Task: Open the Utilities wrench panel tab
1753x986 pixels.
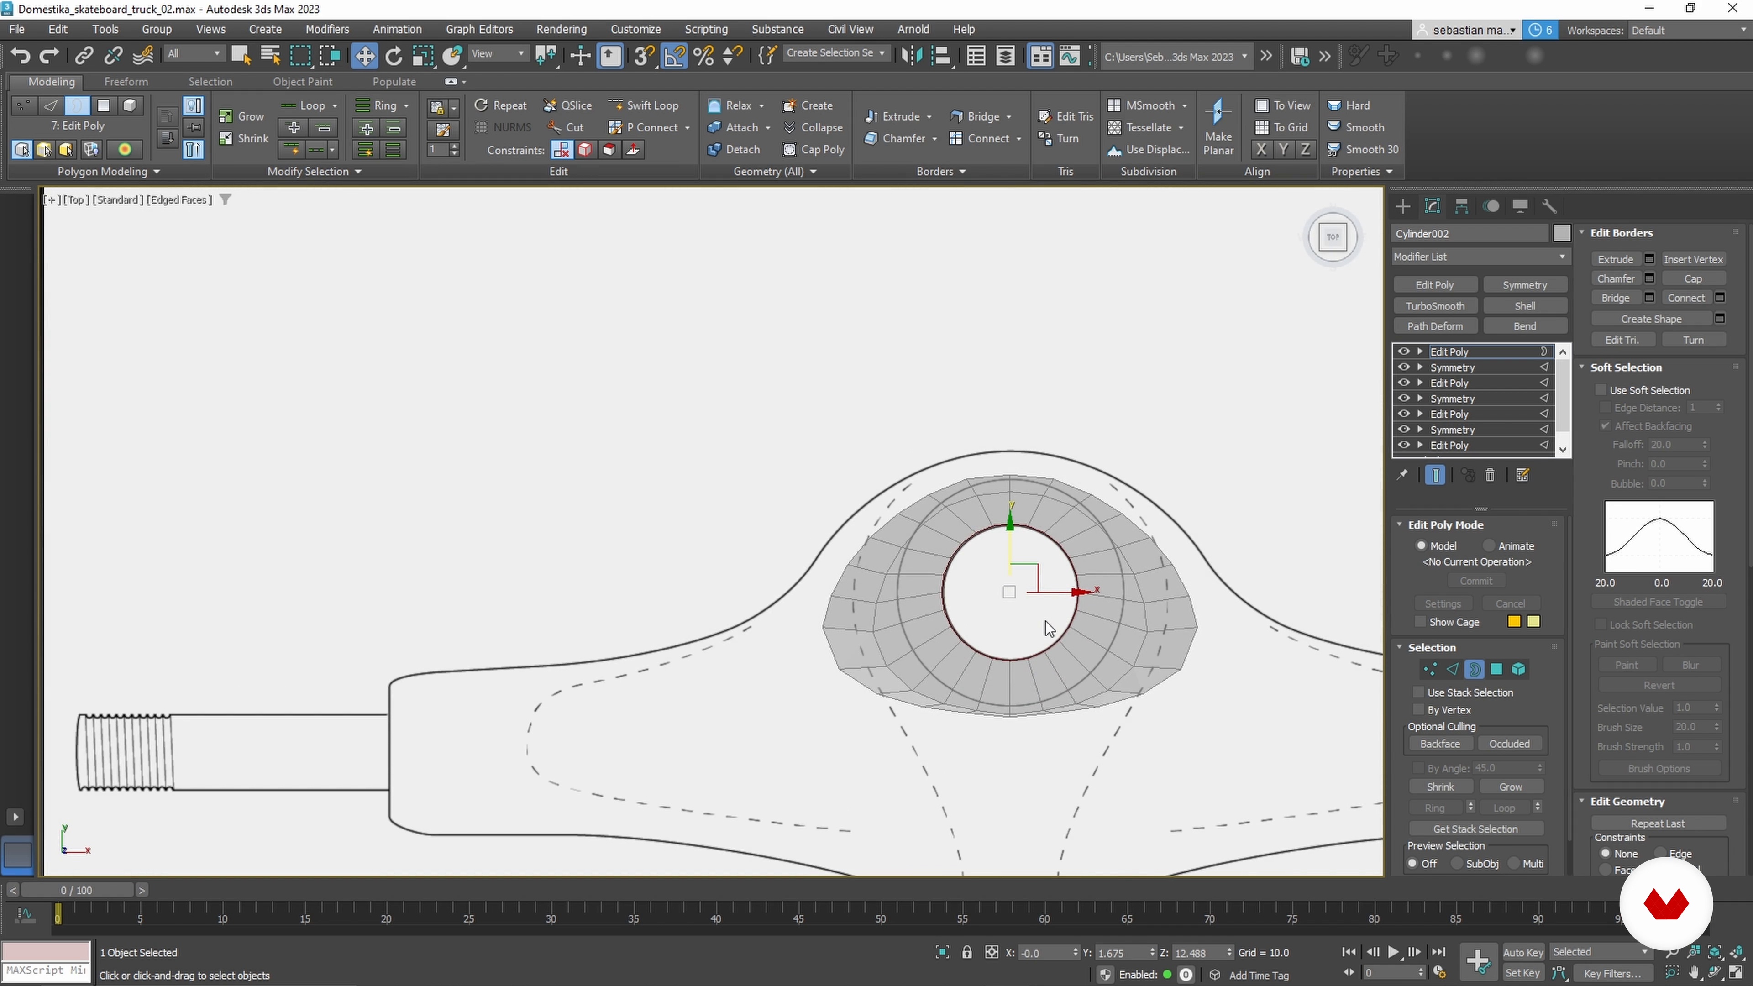Action: [1549, 206]
